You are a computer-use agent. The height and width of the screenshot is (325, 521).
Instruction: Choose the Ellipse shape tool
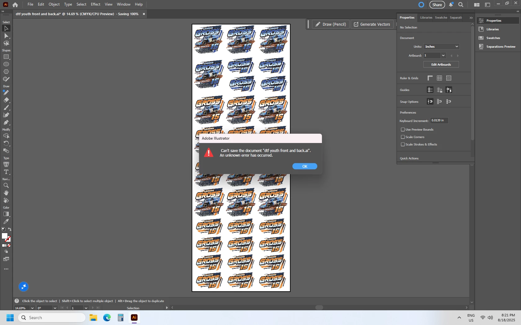tap(6, 64)
